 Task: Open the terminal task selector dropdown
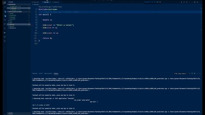tap(180, 73)
